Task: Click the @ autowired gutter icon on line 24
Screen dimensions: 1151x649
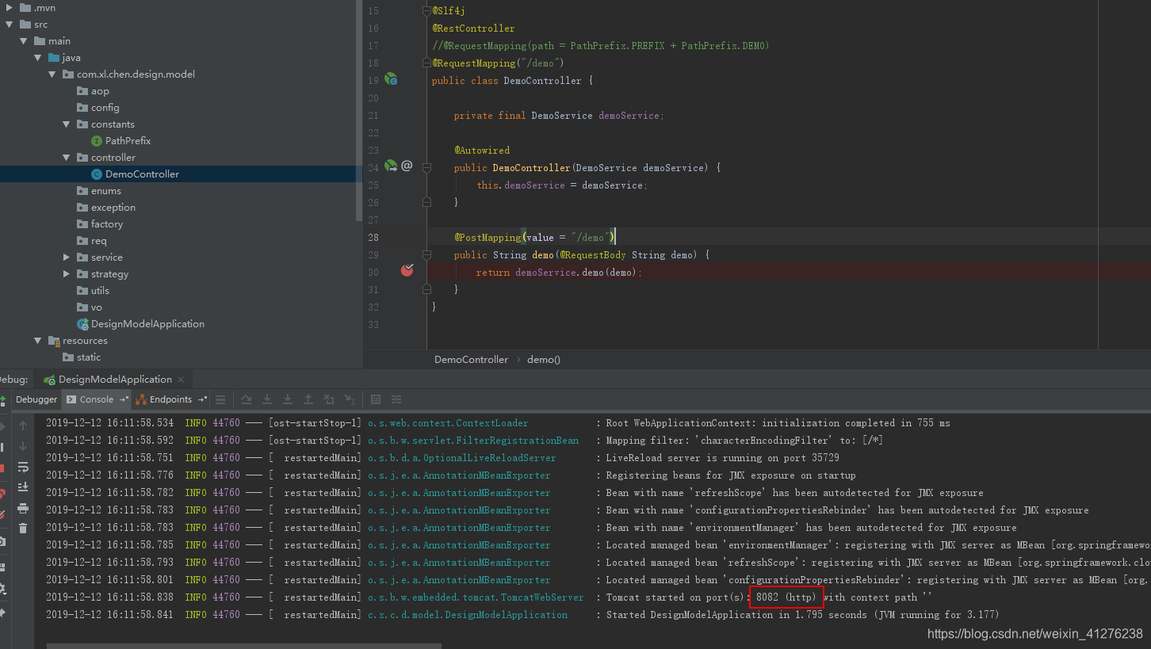Action: click(407, 166)
